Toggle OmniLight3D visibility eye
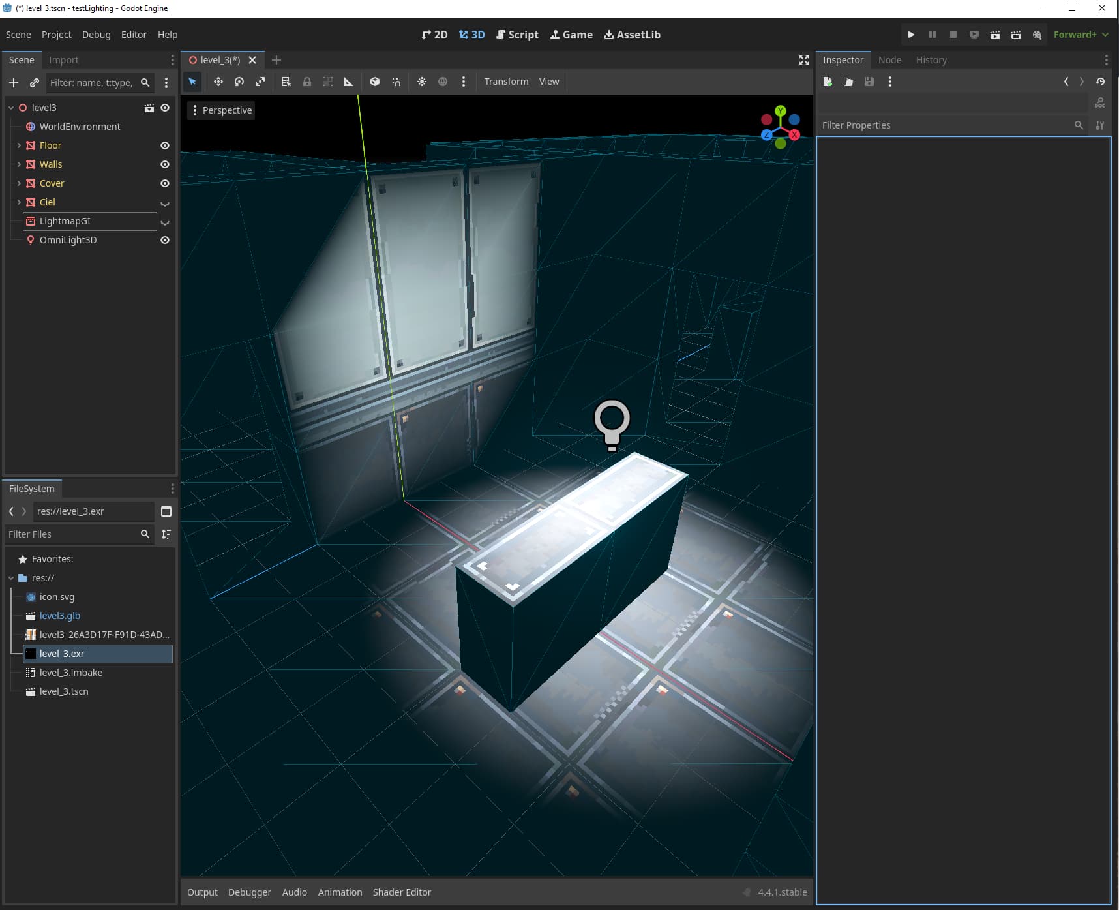 coord(165,240)
